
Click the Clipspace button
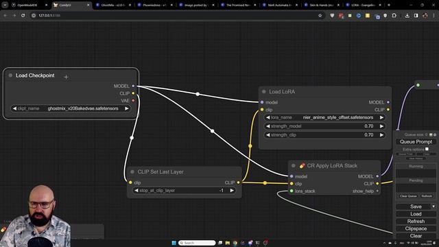[x=416, y=228]
